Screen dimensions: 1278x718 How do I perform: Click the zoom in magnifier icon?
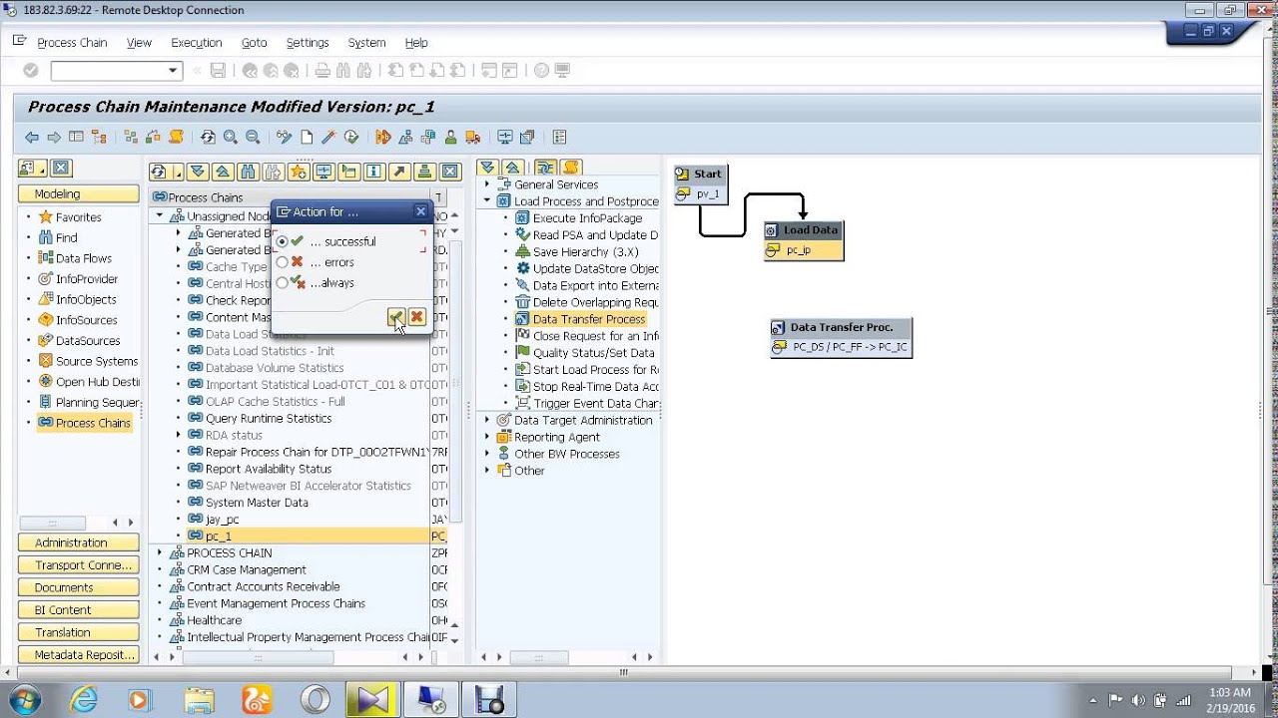(x=231, y=138)
